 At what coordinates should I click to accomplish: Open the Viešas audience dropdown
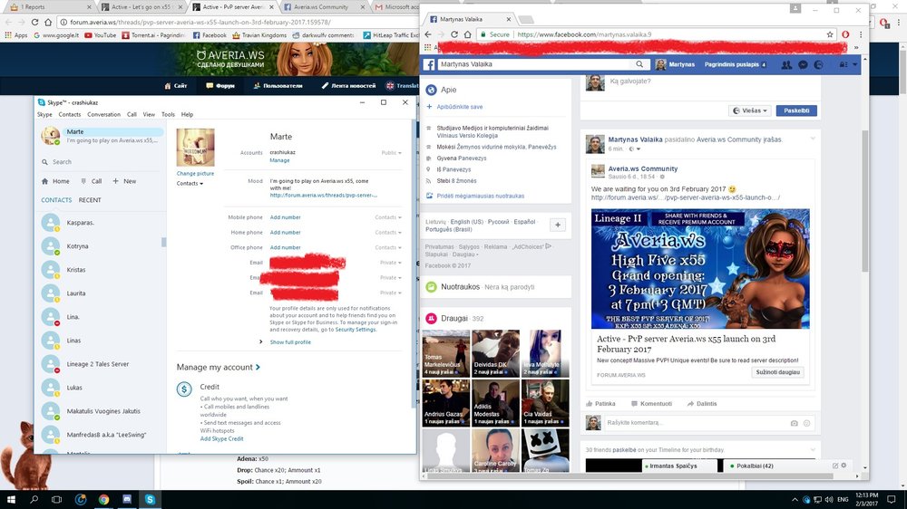tap(750, 110)
